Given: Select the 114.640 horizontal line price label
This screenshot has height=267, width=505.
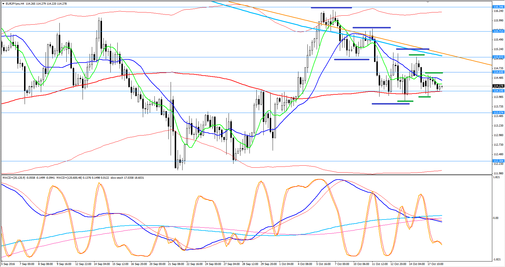Looking at the screenshot, I should [x=498, y=72].
